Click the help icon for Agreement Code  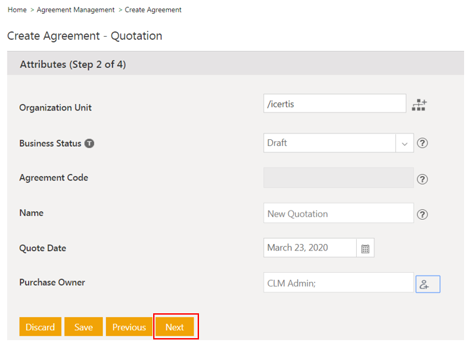pyautogui.click(x=422, y=179)
